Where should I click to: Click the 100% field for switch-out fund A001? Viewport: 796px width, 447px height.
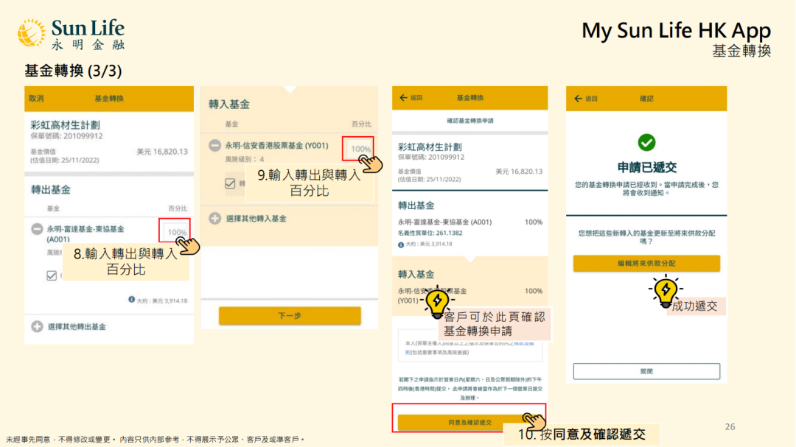[x=175, y=232]
